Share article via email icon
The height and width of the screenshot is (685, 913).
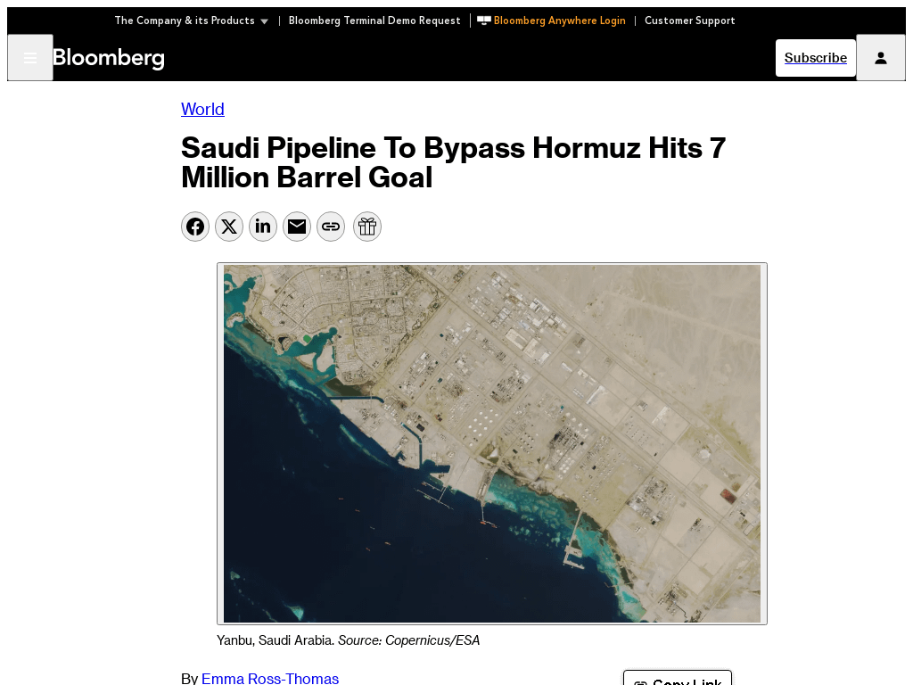click(297, 227)
